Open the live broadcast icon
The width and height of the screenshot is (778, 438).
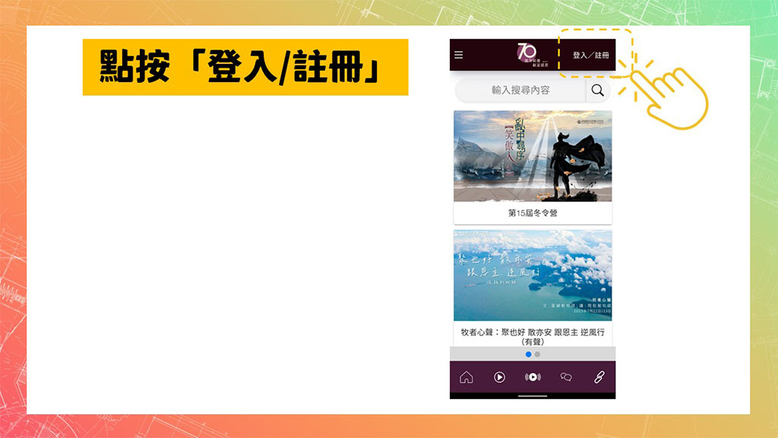[533, 377]
